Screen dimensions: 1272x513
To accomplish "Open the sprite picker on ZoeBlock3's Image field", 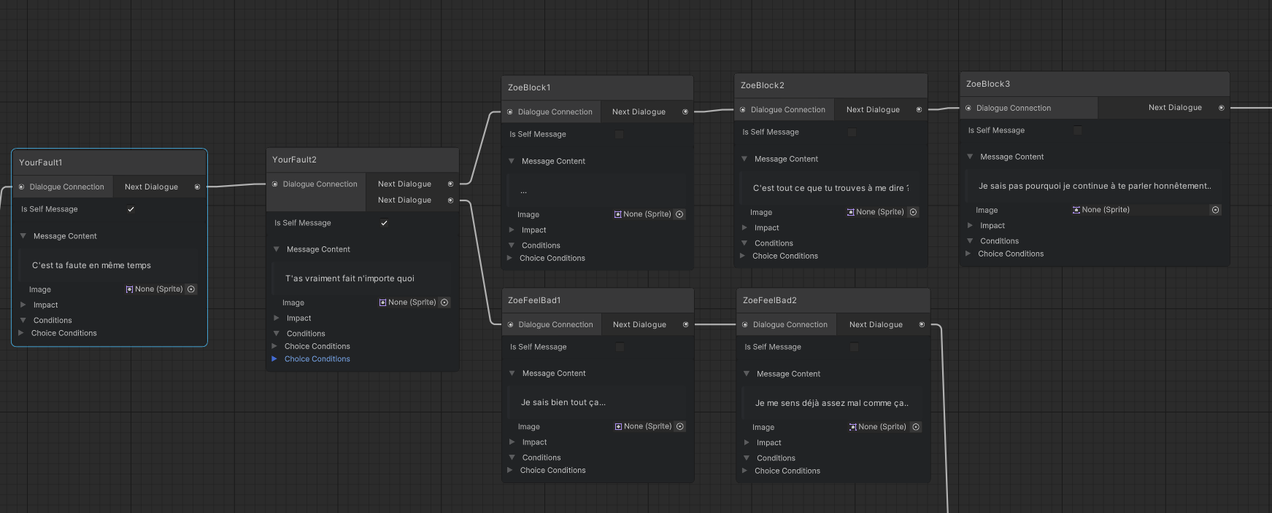I will 1215,210.
